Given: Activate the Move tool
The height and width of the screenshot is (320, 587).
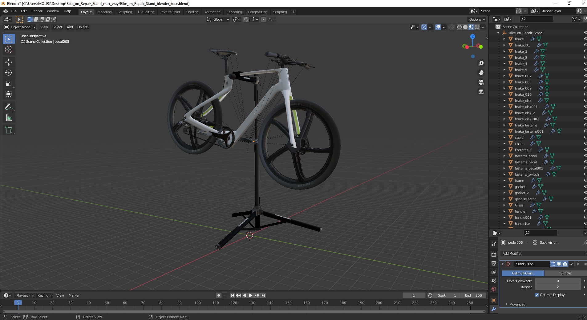Looking at the screenshot, I should tap(9, 62).
